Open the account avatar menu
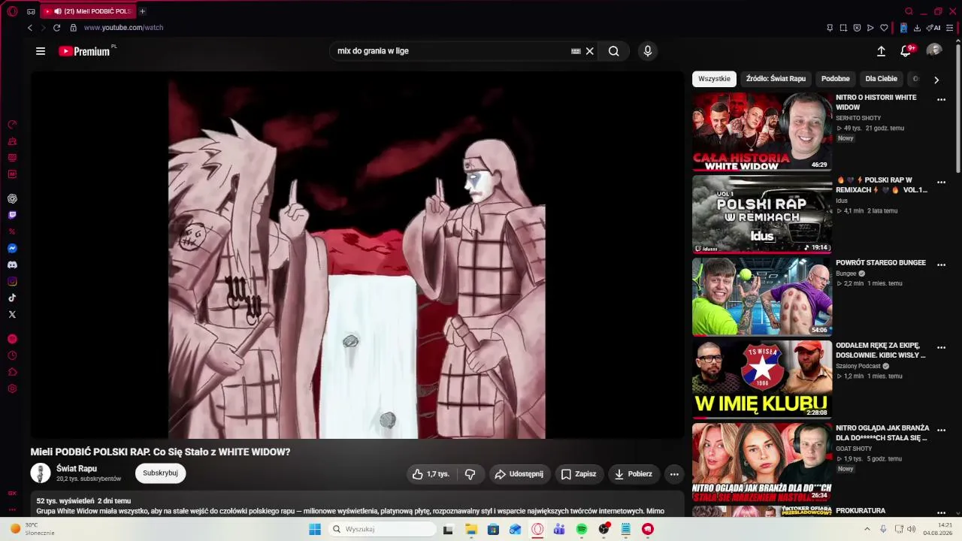This screenshot has height=541, width=962. pyautogui.click(x=934, y=50)
